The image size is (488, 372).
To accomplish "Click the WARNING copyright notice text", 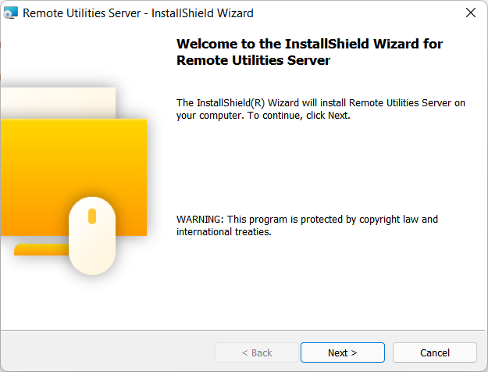I will [307, 219].
